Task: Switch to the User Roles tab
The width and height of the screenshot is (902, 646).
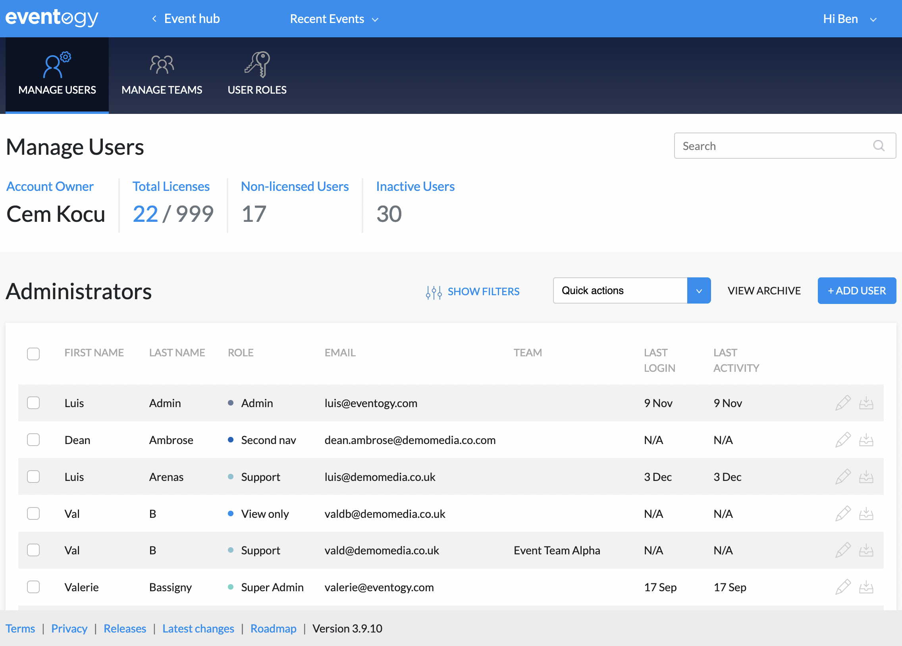Action: [257, 75]
